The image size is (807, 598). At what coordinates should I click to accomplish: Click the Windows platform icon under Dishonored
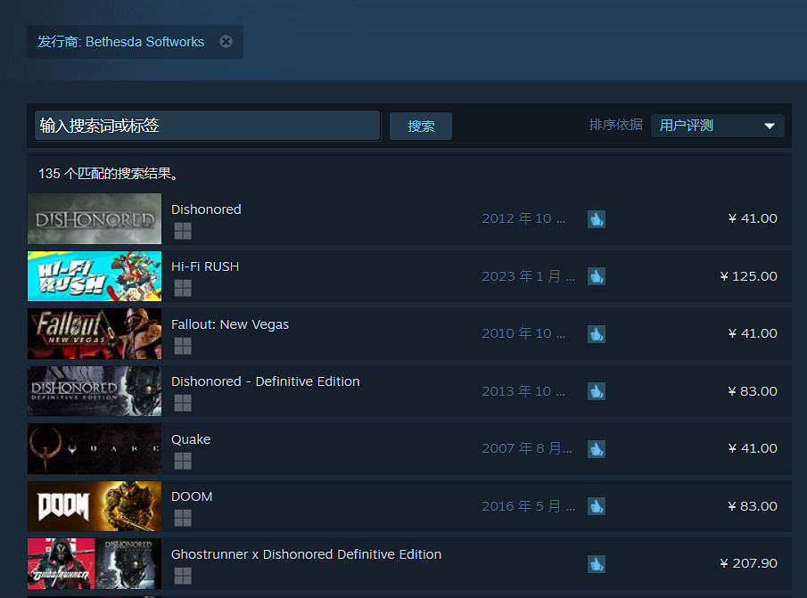[x=183, y=231]
